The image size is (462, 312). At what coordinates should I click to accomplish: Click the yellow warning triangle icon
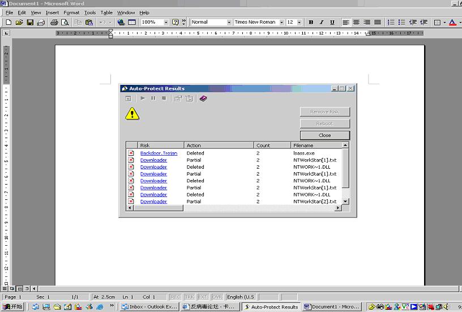pyautogui.click(x=132, y=114)
